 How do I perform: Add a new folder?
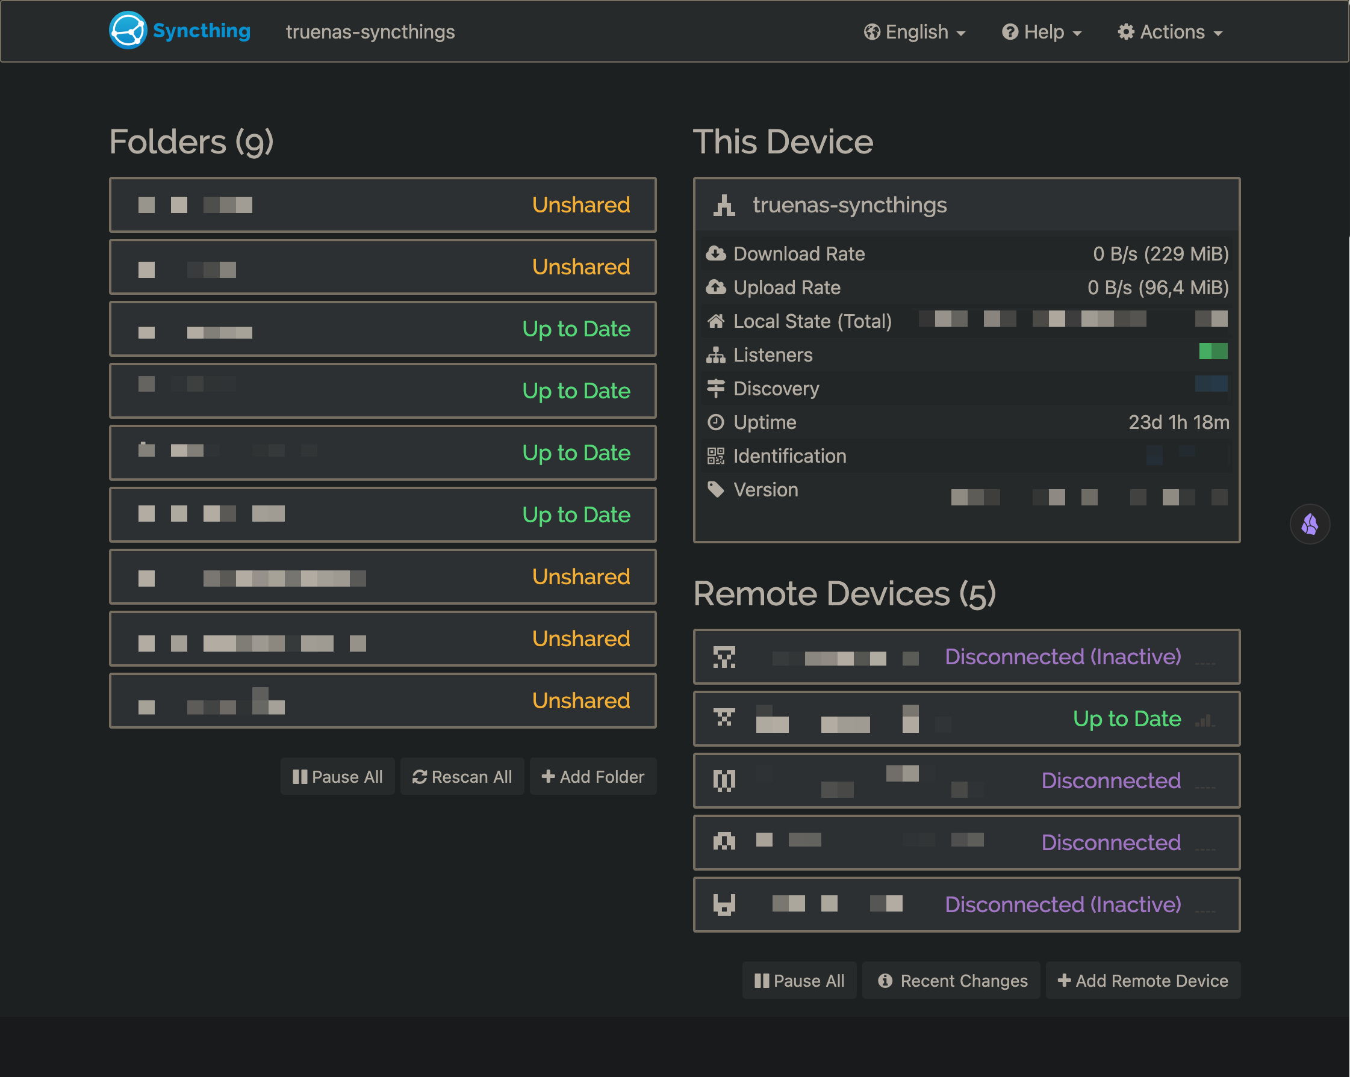tap(593, 777)
